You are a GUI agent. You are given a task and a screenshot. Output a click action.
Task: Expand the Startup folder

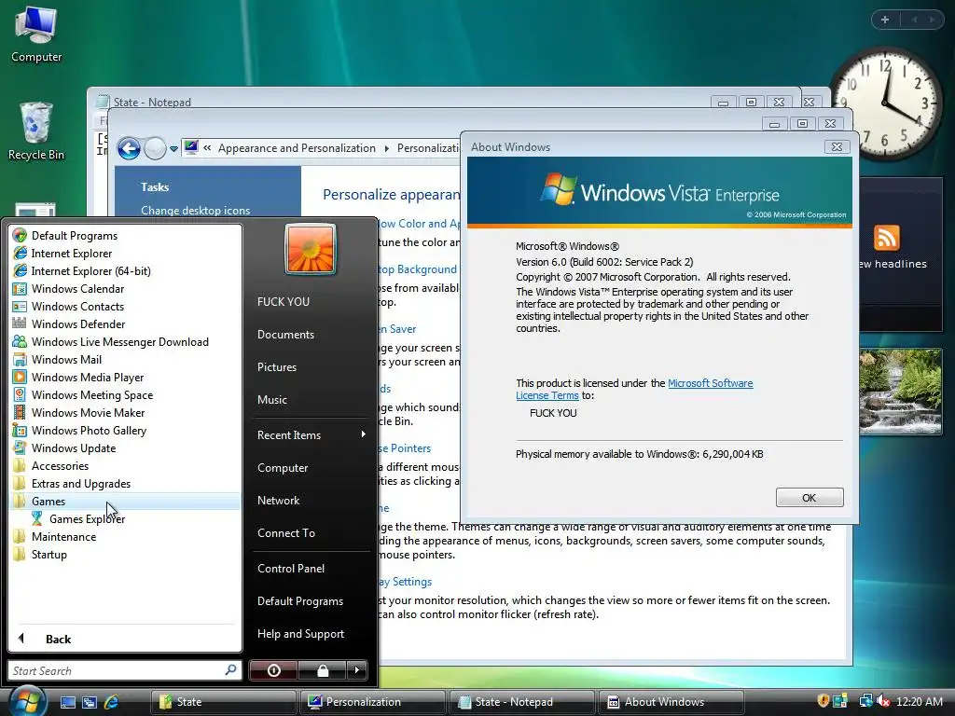48,554
